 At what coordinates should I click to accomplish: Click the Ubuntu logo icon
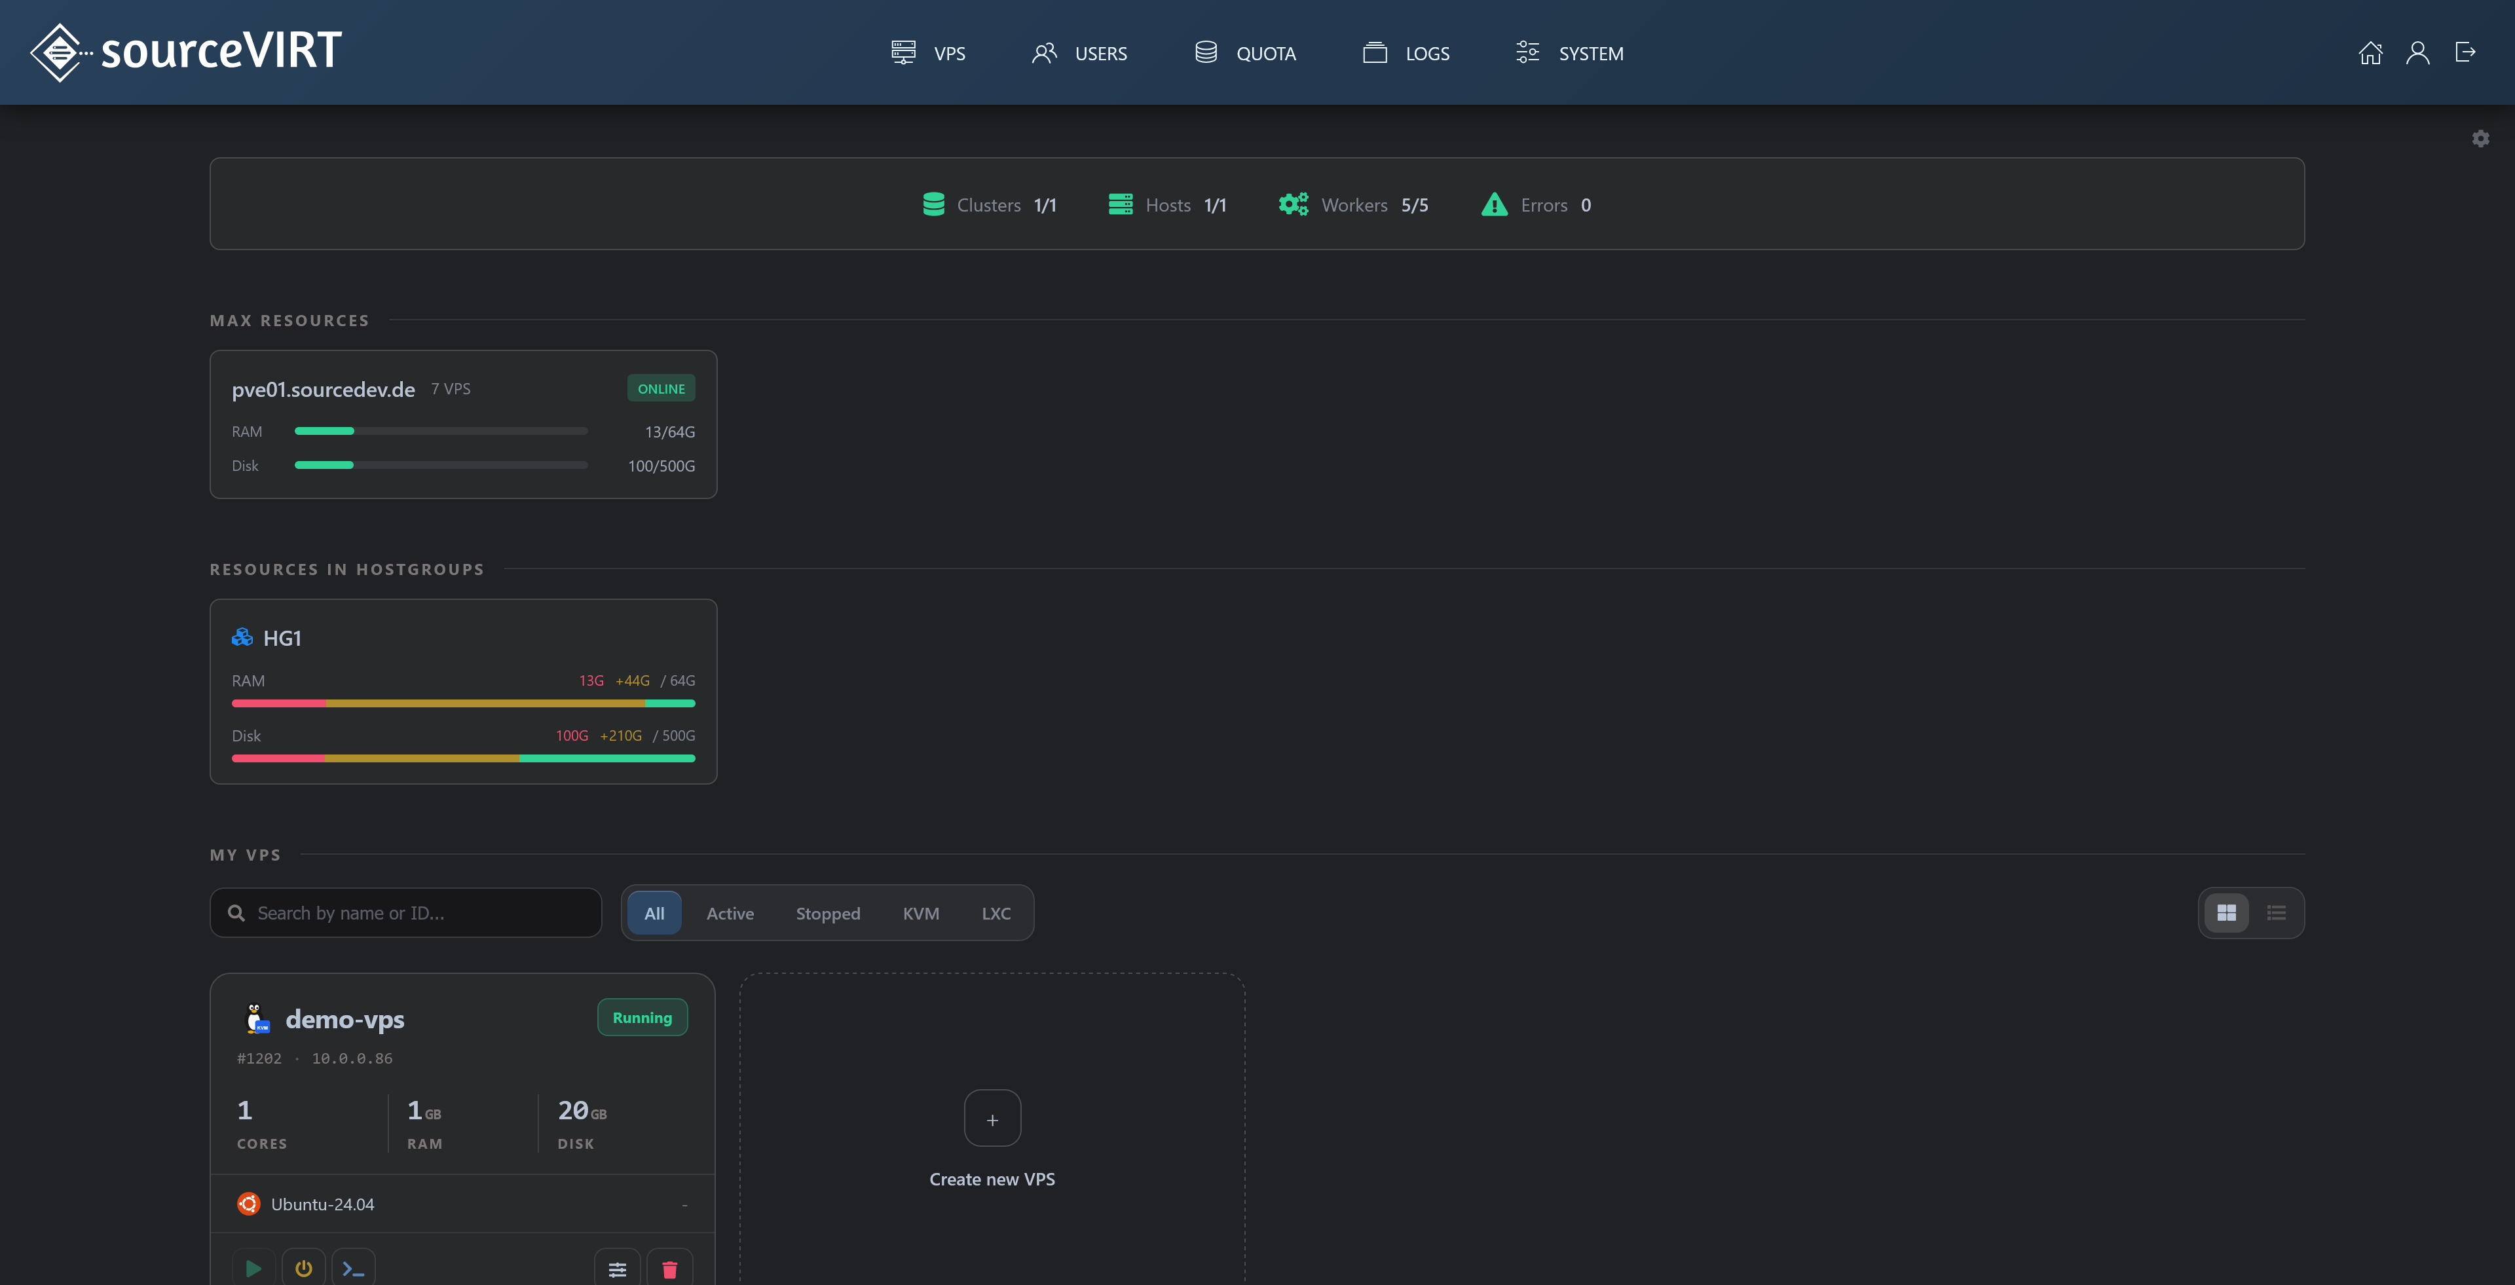click(x=249, y=1204)
